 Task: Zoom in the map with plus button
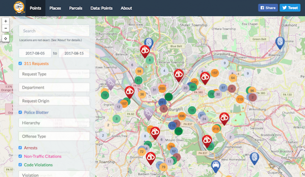pyautogui.click(x=6, y=21)
